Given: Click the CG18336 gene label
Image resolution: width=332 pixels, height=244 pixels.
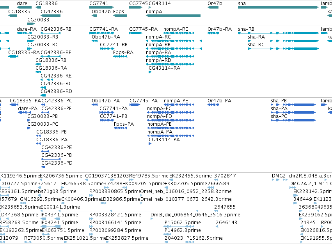Looking at the screenshot, I should 46,4.
